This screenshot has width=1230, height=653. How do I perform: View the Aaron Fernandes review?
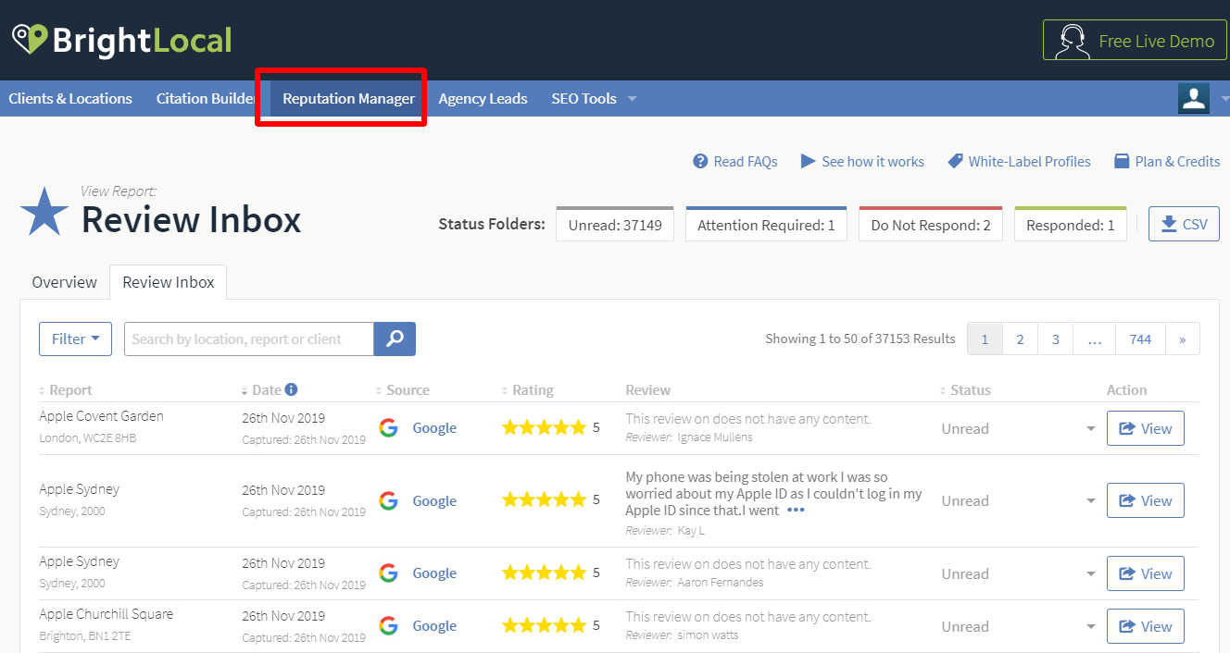[1146, 573]
